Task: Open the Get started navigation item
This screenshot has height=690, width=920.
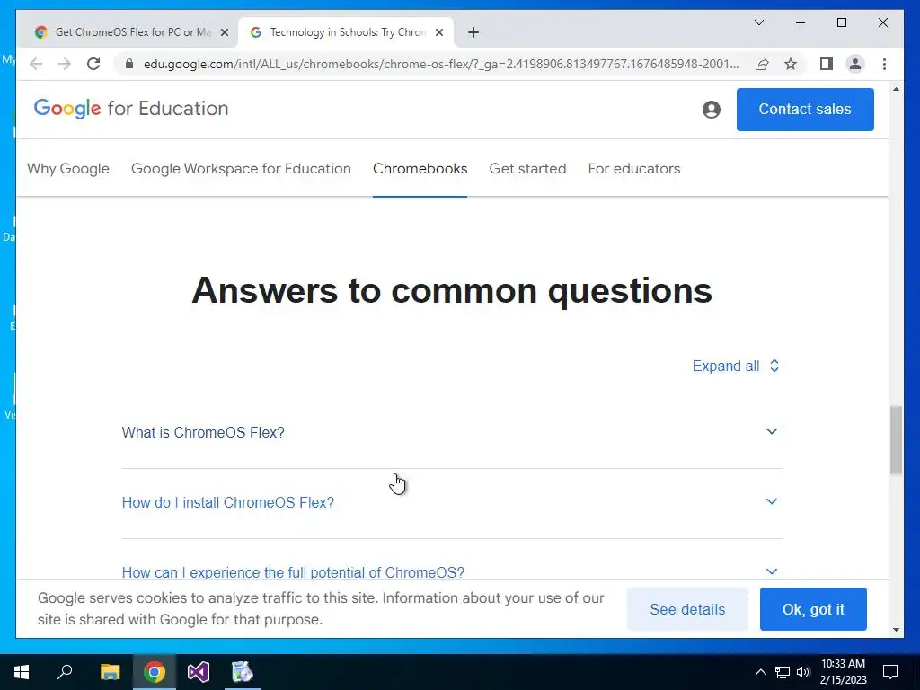Action: 527,168
